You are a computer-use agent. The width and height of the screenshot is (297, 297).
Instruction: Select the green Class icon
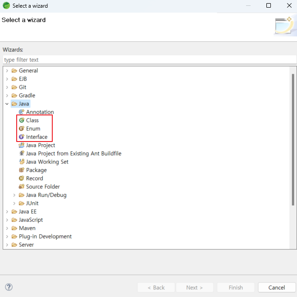(22, 120)
